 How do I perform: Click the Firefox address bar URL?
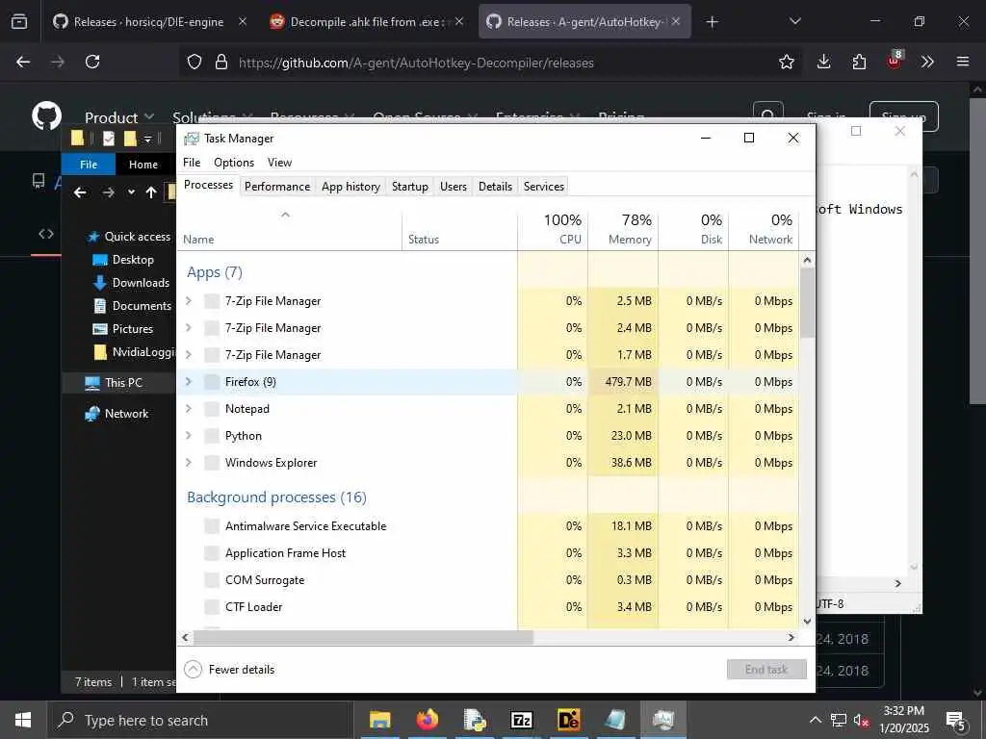click(416, 63)
